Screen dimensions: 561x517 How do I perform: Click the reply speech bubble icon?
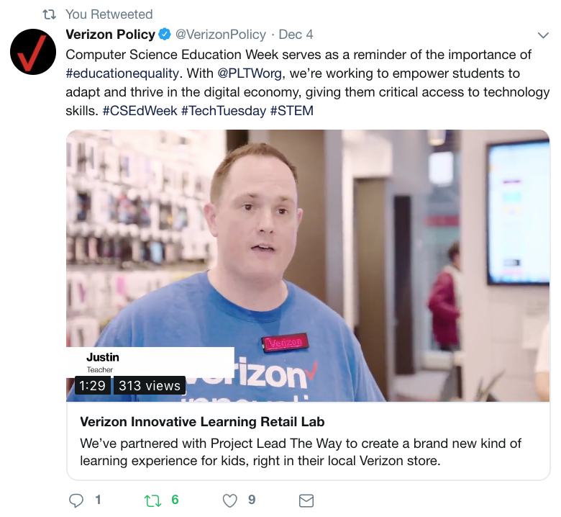coord(76,500)
